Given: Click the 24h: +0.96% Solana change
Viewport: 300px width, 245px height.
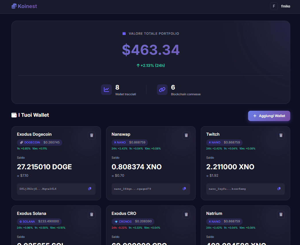Looking at the screenshot, I should pyautogui.click(x=25, y=228).
